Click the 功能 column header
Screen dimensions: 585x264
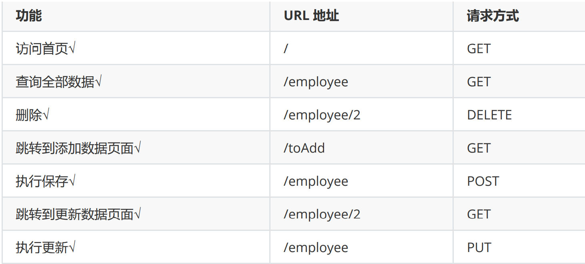pos(29,16)
